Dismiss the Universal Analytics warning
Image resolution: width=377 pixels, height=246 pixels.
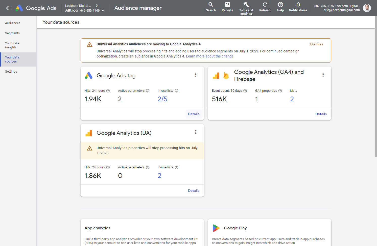tap(317, 44)
